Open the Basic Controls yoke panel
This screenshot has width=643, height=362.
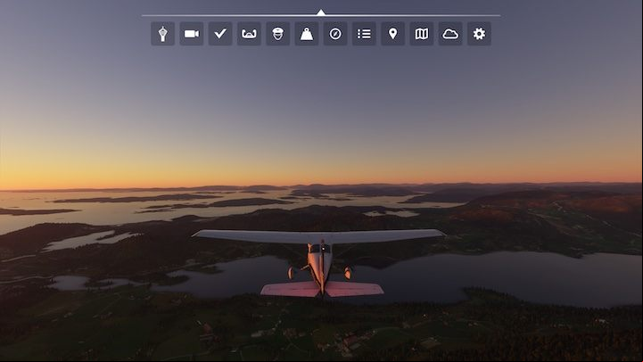(x=249, y=34)
